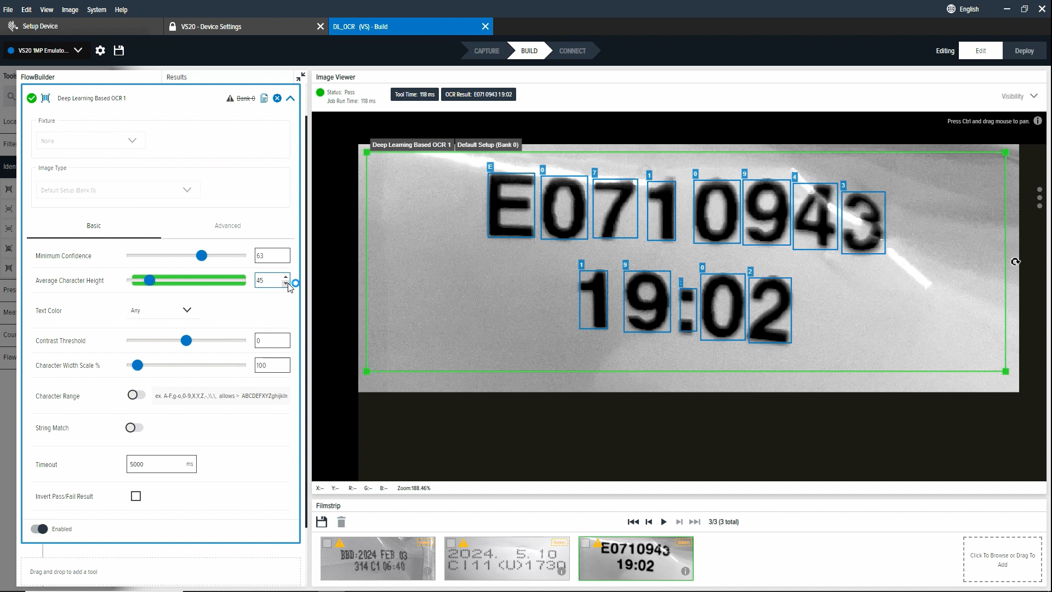1052x592 pixels.
Task: Toggle the Character Range switch
Action: (136, 395)
